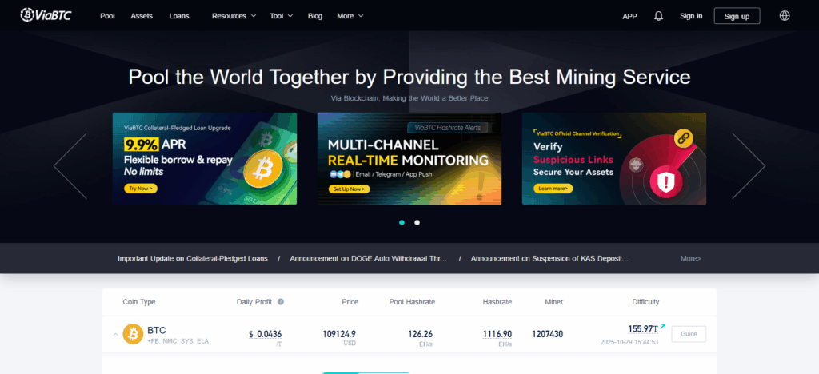Click the Daily Profit column header
819x374 pixels.
click(255, 302)
